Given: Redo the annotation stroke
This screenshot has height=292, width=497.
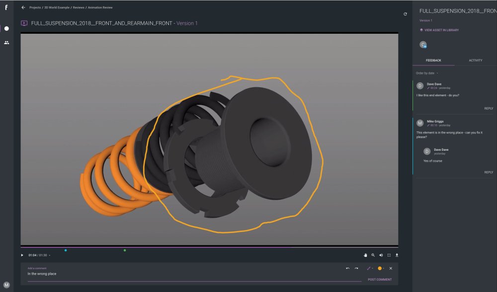Looking at the screenshot, I should (x=356, y=268).
